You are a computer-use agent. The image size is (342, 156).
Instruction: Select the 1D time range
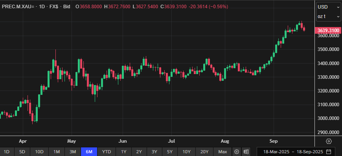tap(7, 152)
